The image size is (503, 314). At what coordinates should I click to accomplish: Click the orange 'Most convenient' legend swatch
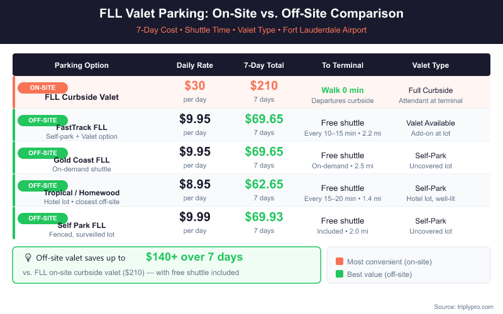340,261
